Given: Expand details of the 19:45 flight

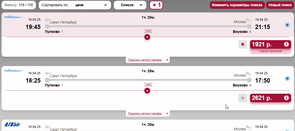Looking at the screenshot, I should tap(147, 37).
